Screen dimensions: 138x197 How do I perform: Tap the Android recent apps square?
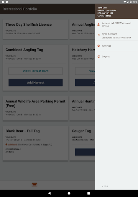coord(89,193)
